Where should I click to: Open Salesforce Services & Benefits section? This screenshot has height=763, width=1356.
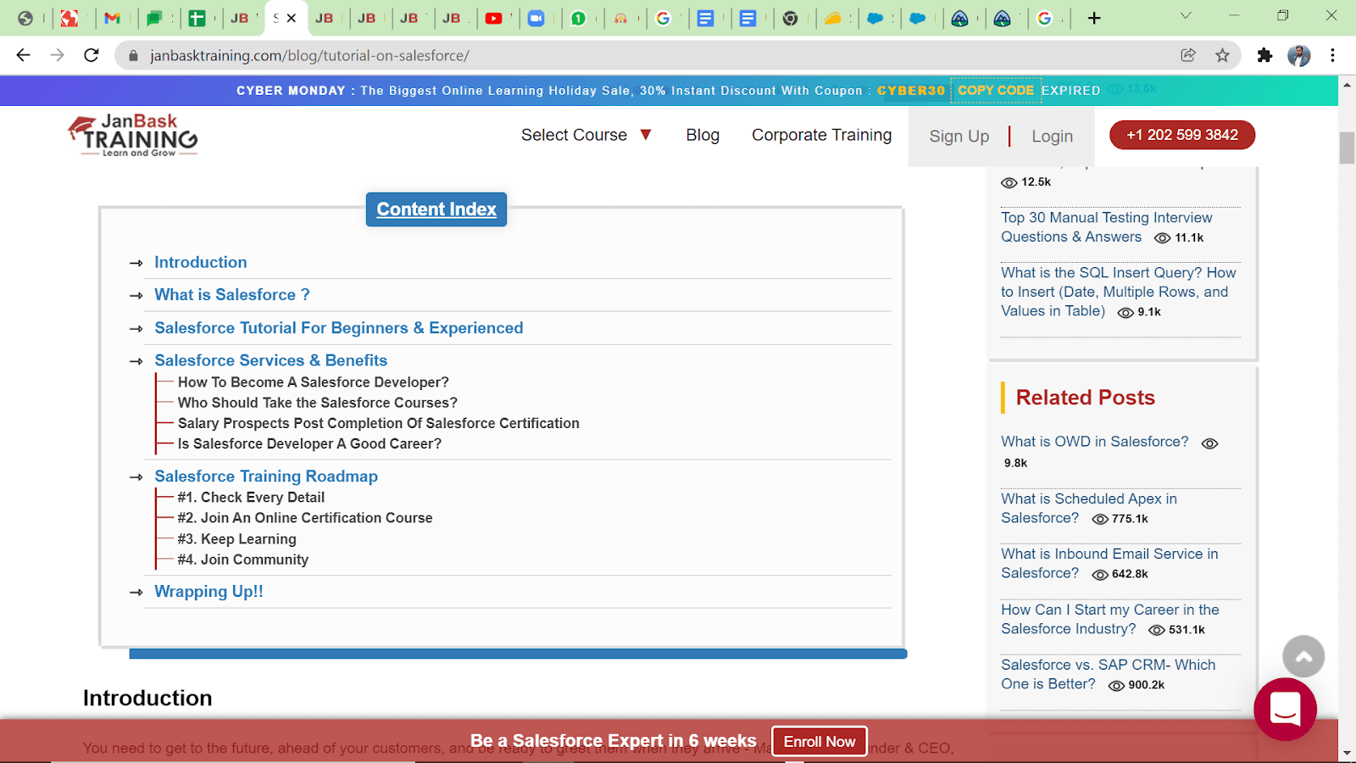271,360
